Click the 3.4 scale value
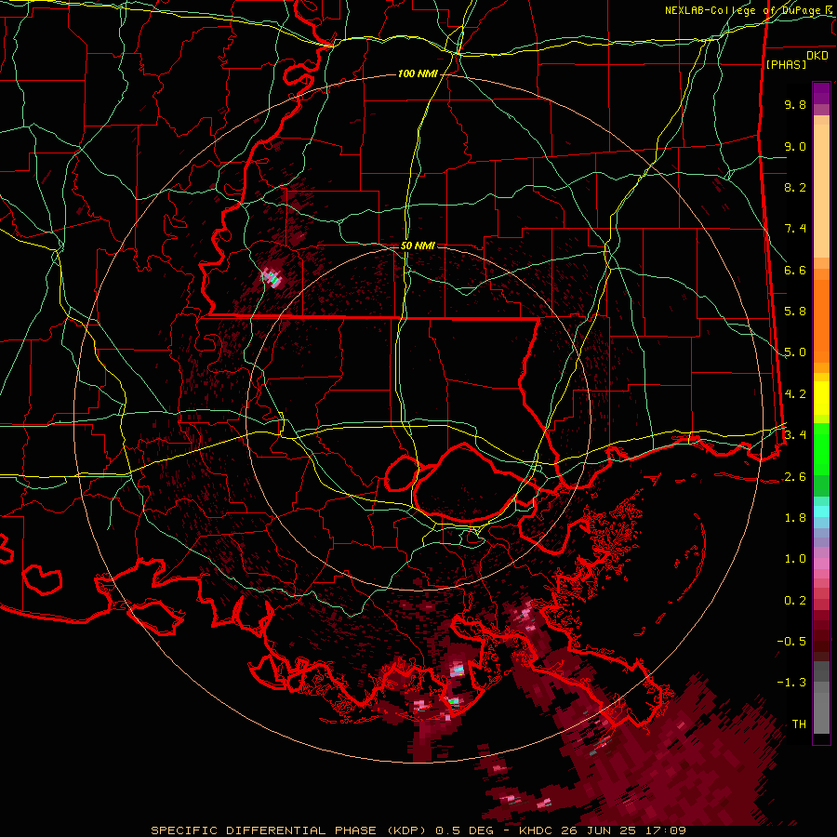The width and height of the screenshot is (837, 837). coord(795,435)
